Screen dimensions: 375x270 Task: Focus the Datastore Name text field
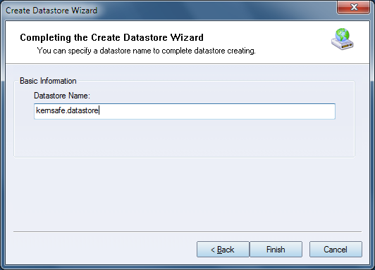(x=185, y=111)
